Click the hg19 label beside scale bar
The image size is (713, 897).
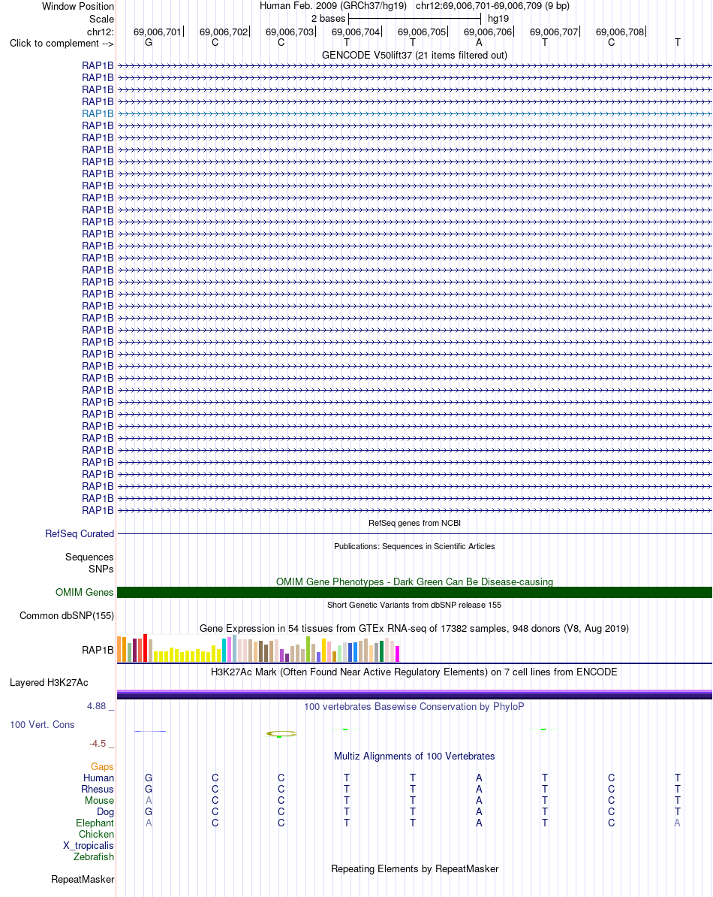click(498, 19)
